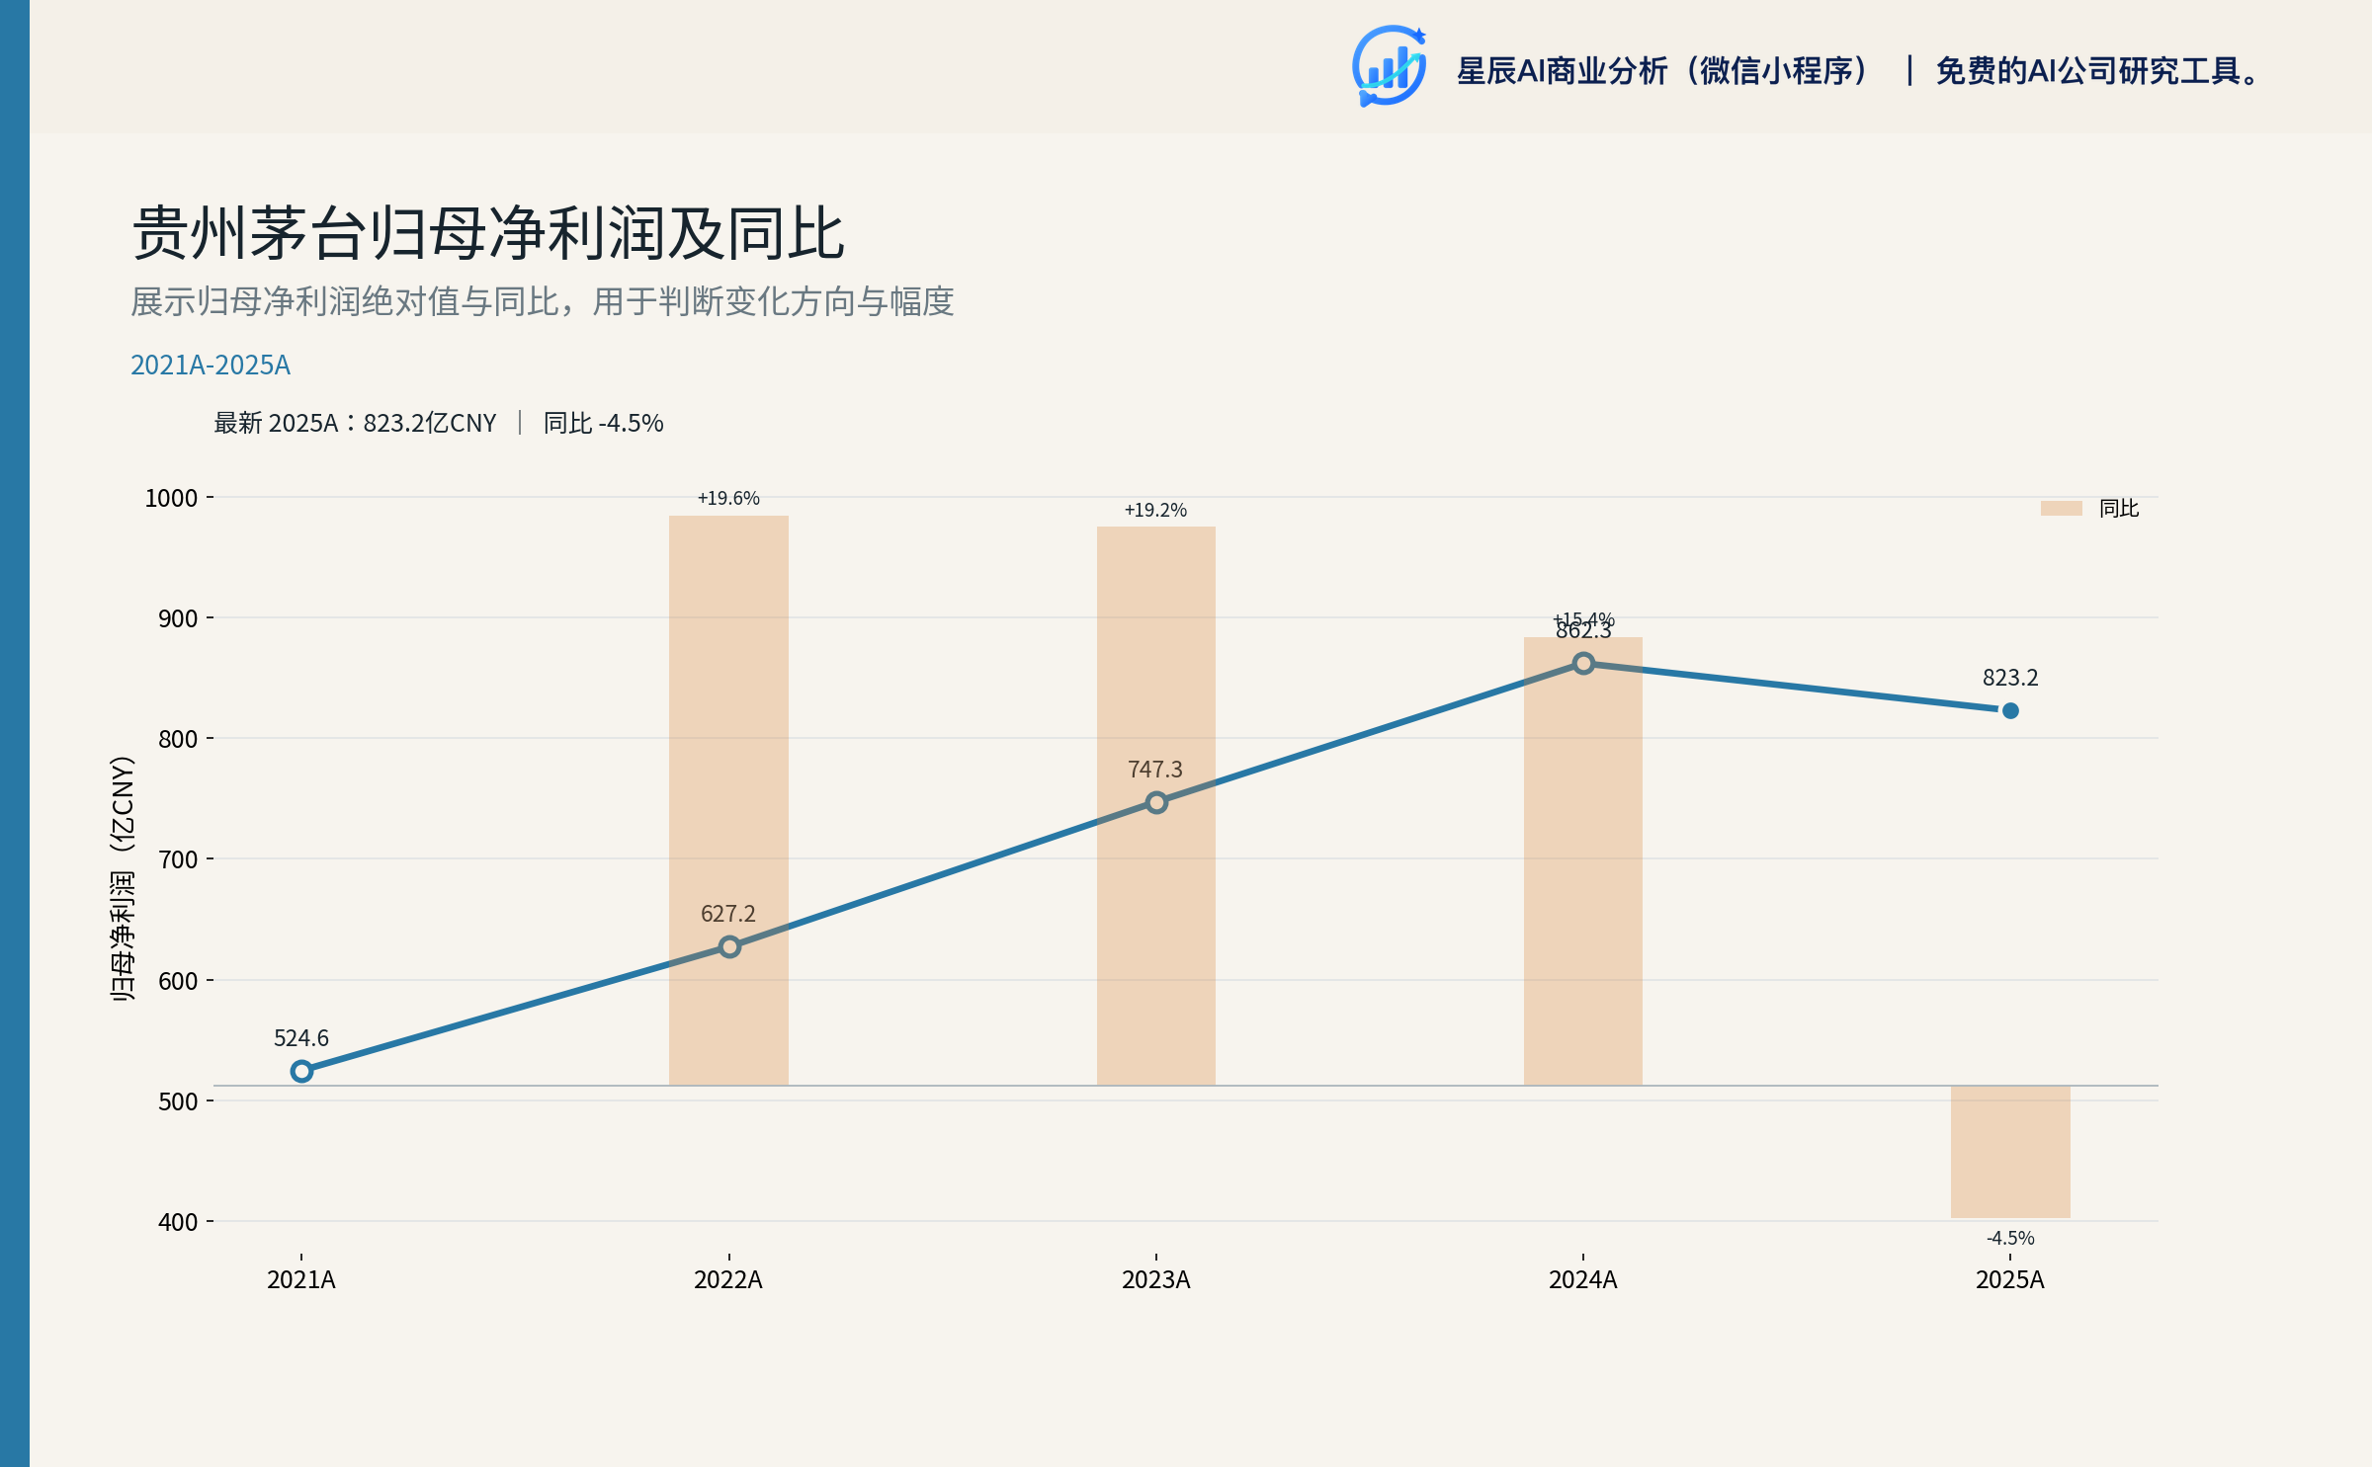Viewport: 2372px width, 1467px height.
Task: Click the 2022A line marker at 627.2
Action: 728,946
